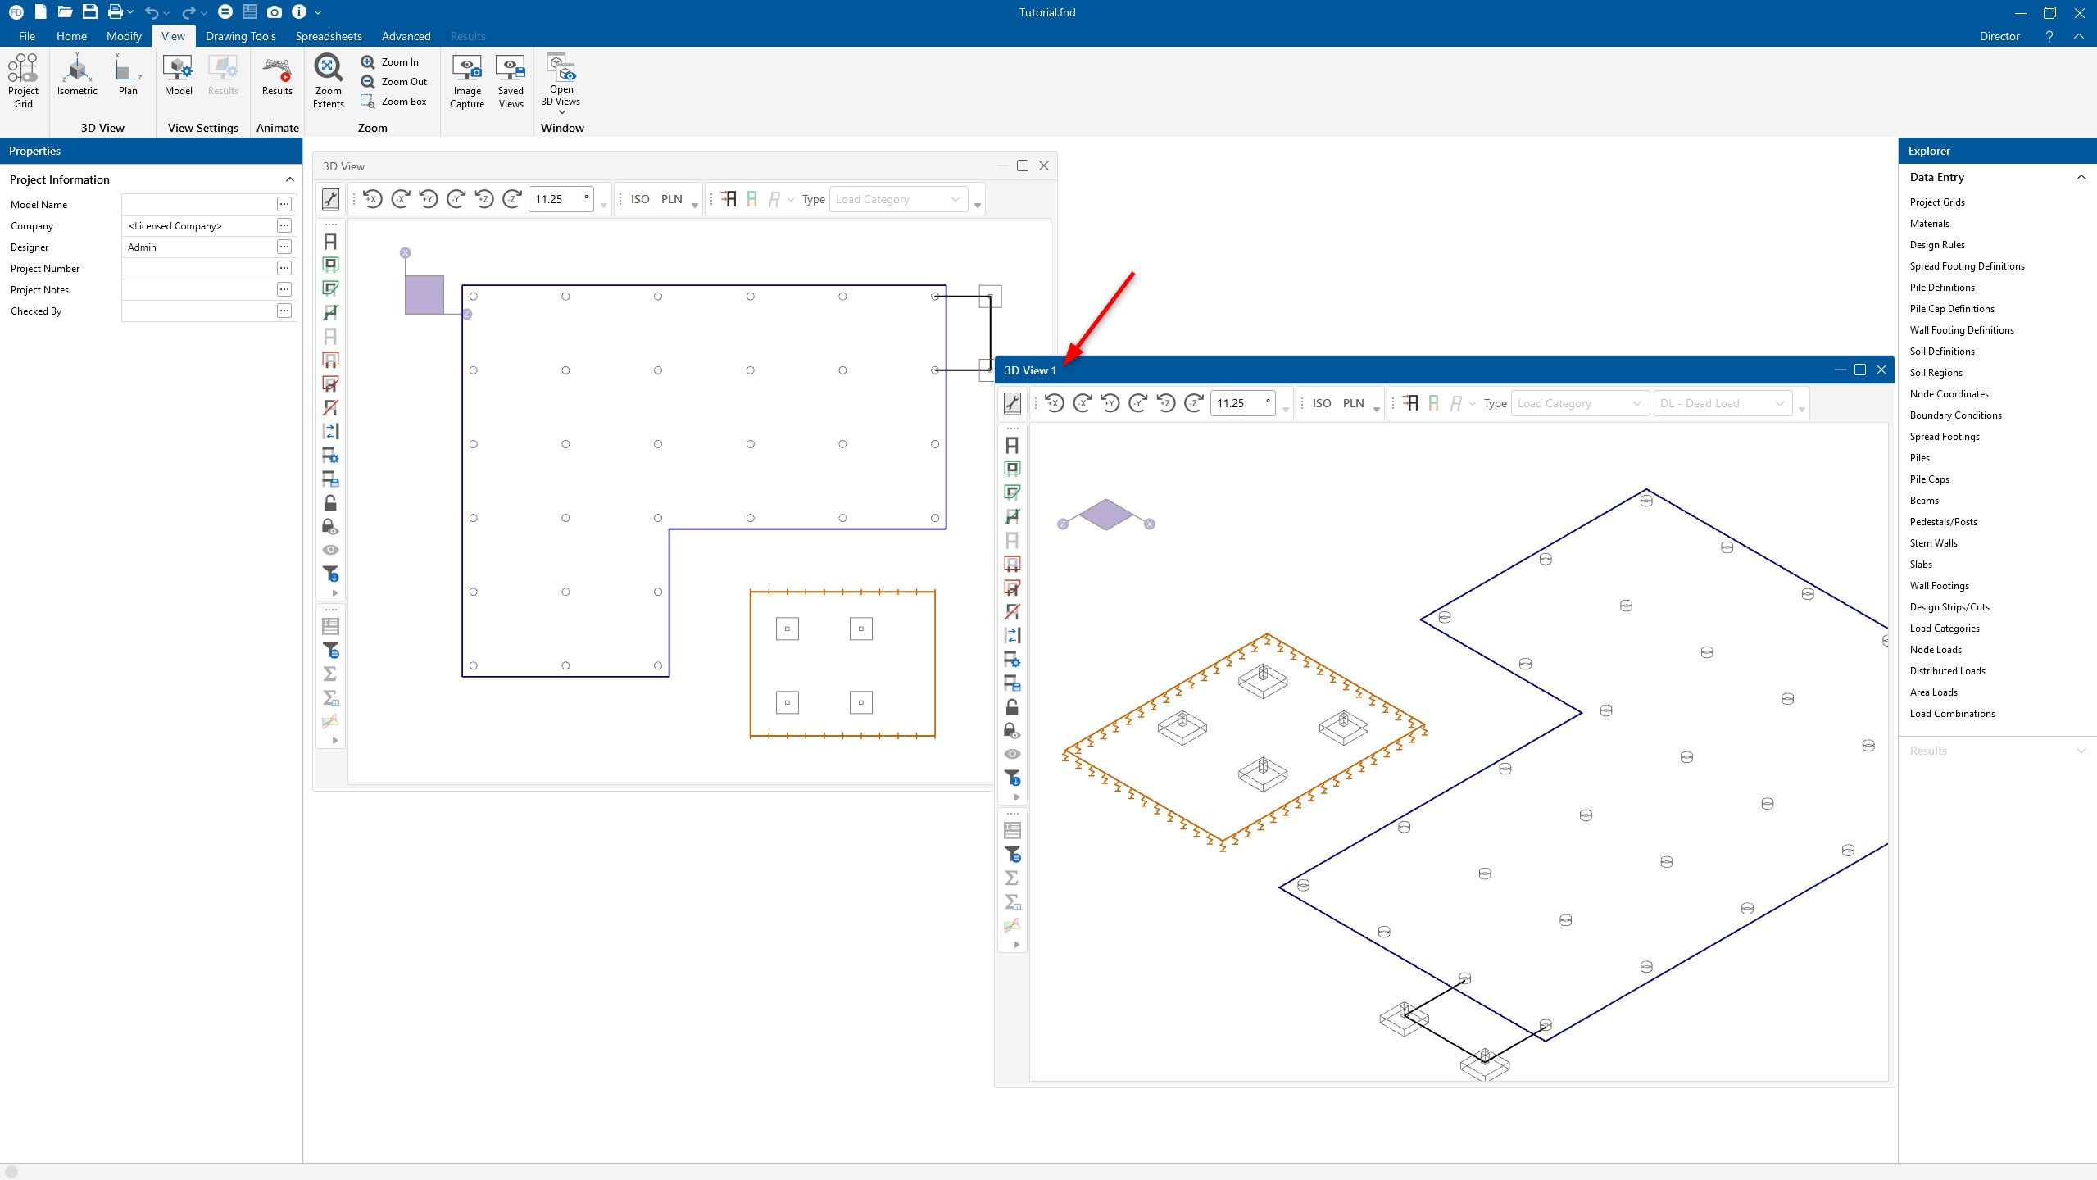Screen dimensions: 2097x1180
Task: Click the purple plane swatch in 3D View
Action: point(424,295)
